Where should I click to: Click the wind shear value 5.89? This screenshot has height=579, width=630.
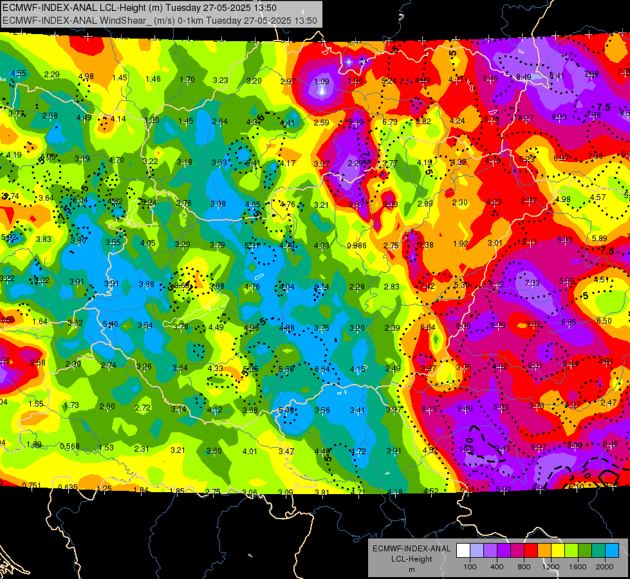pyautogui.click(x=600, y=239)
